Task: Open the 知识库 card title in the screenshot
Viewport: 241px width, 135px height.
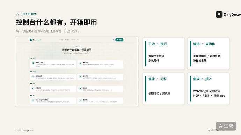Action: [85, 88]
